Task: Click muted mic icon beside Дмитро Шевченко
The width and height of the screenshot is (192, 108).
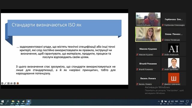Action: point(163,84)
